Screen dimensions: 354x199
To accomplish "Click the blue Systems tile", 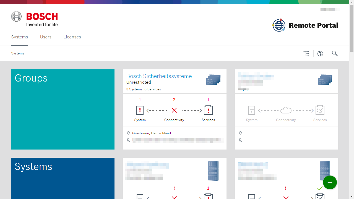I will click(x=63, y=178).
